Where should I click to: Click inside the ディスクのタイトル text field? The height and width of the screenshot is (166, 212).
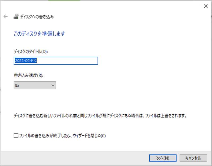click(x=56, y=61)
